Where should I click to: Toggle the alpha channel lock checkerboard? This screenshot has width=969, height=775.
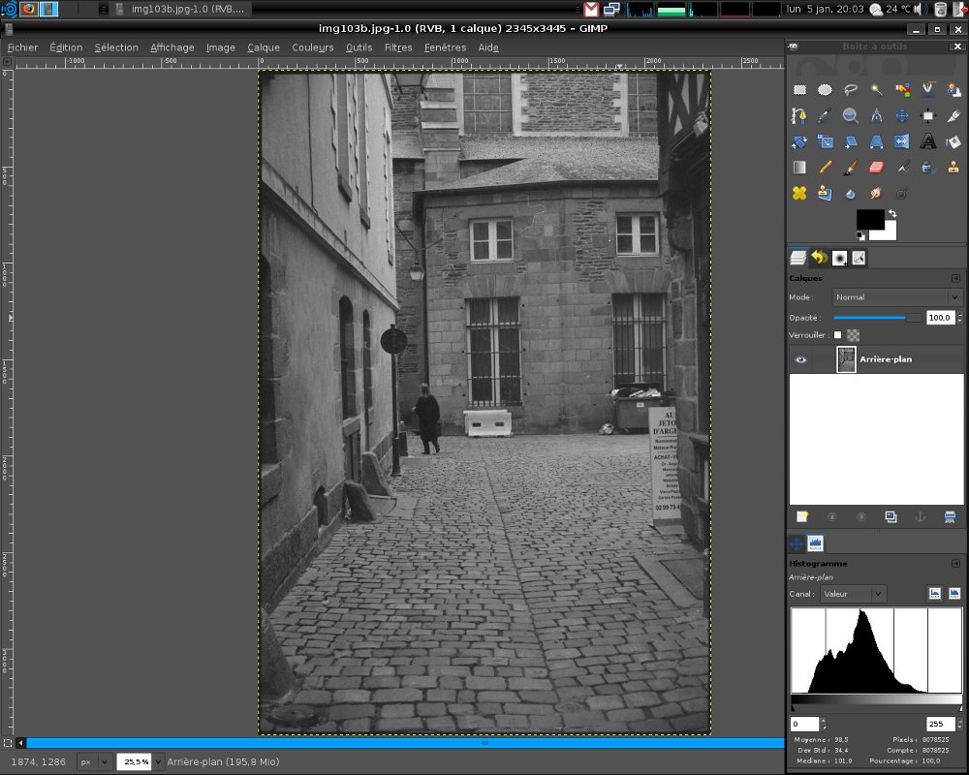[854, 335]
